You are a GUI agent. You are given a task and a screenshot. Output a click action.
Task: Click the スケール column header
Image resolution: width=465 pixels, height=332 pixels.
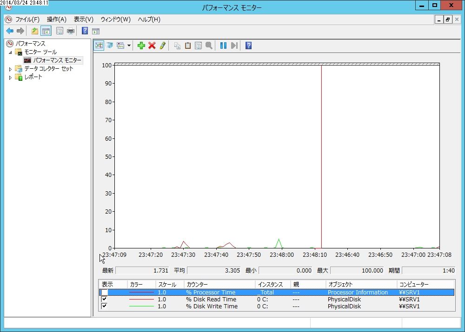tap(170, 284)
